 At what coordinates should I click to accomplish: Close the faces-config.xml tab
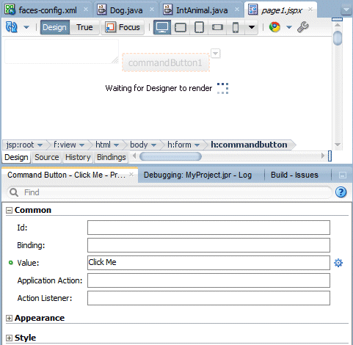tap(86, 10)
